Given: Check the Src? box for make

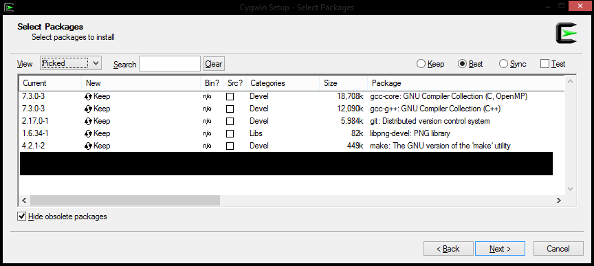Looking at the screenshot, I should point(230,146).
